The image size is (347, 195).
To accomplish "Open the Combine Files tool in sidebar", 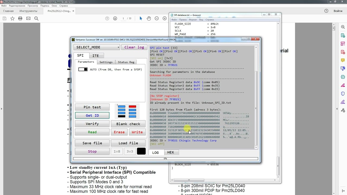I will pyautogui.click(x=343, y=69).
